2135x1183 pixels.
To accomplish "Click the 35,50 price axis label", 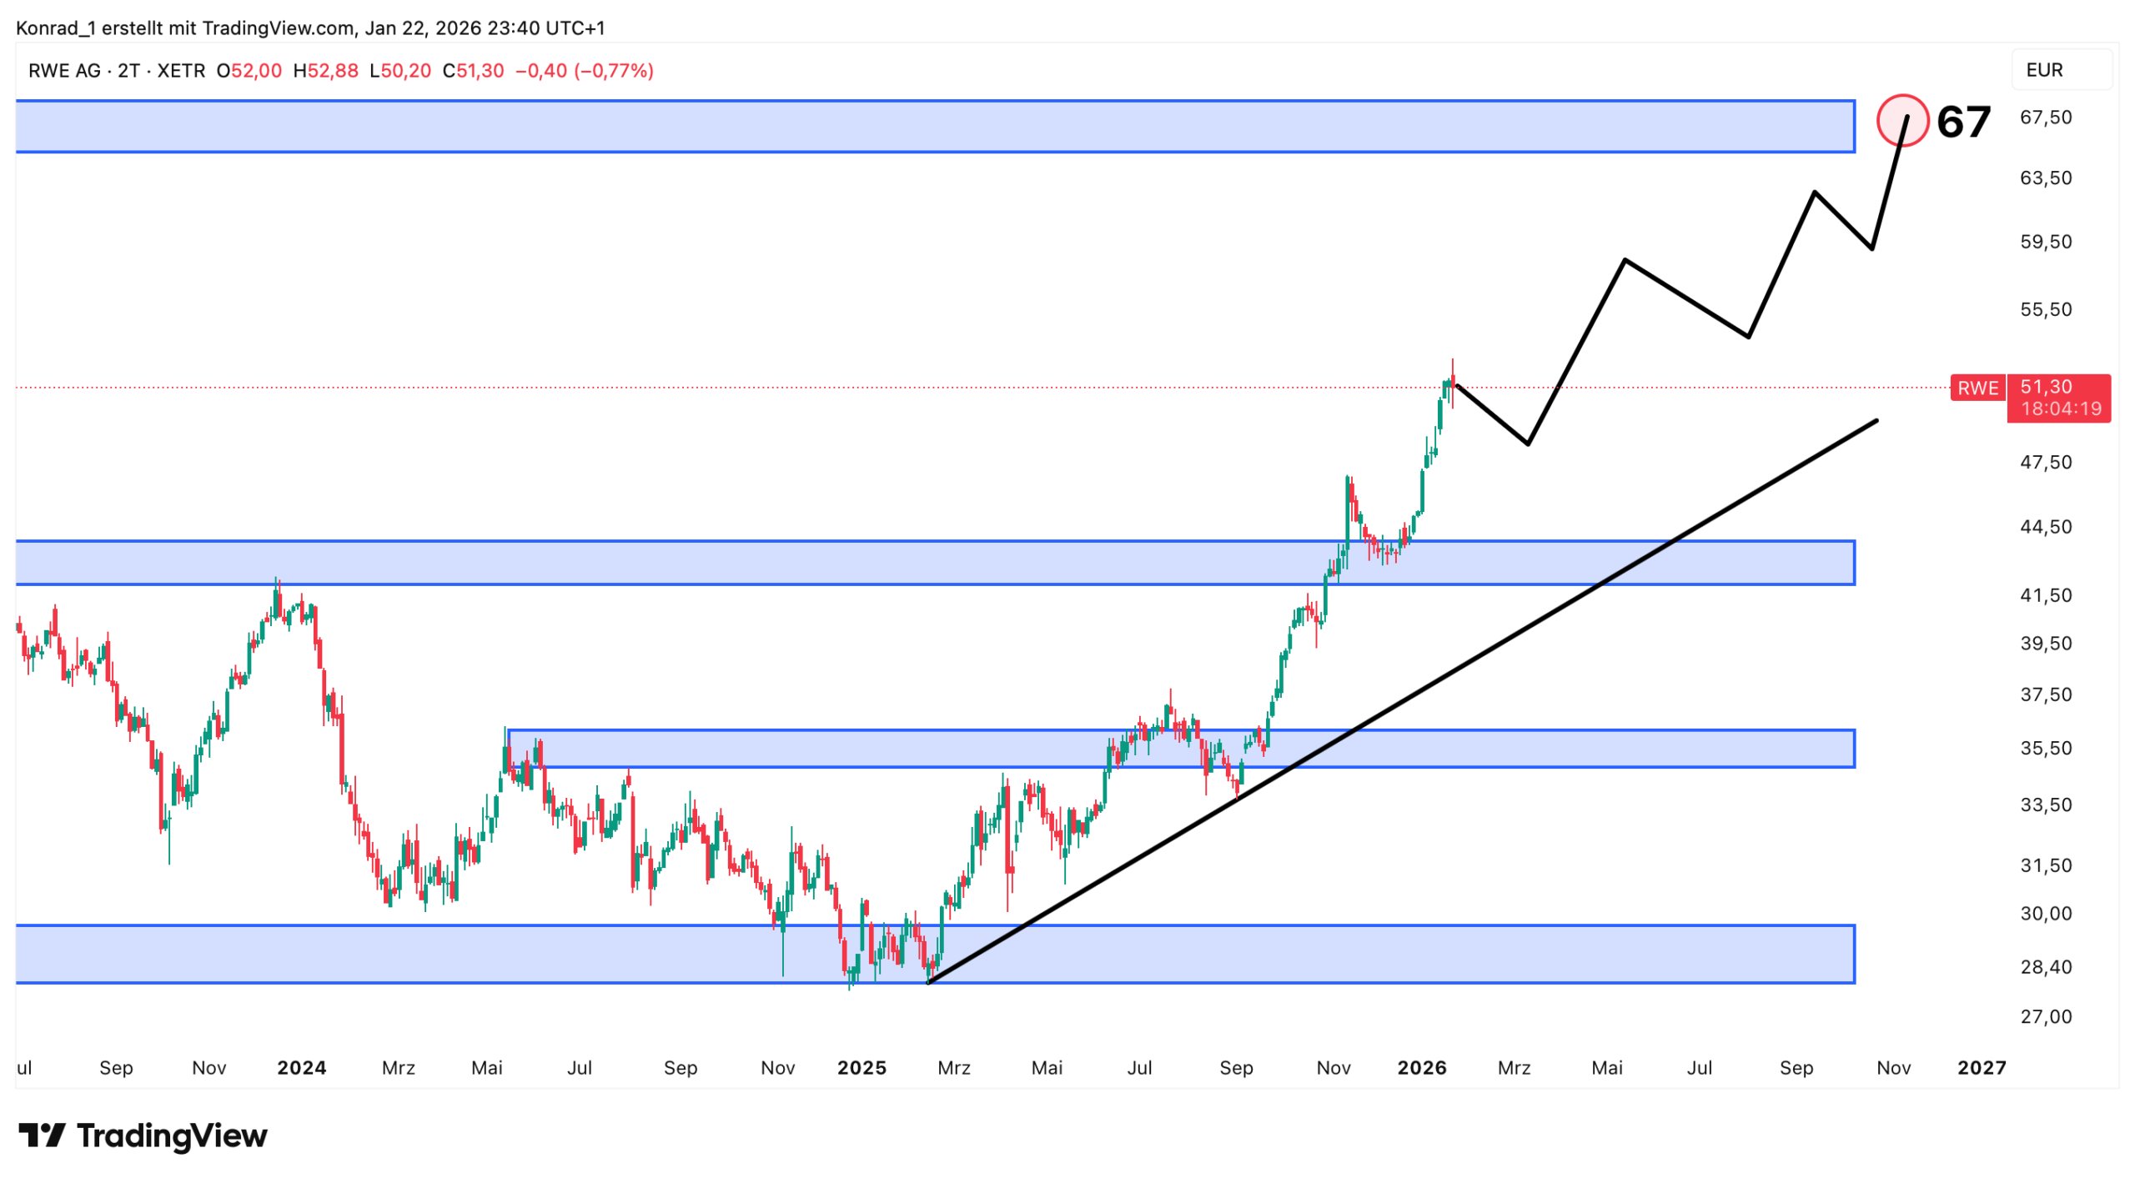I will [2045, 748].
